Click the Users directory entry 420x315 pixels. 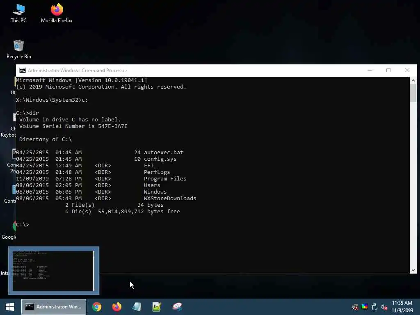pos(152,185)
